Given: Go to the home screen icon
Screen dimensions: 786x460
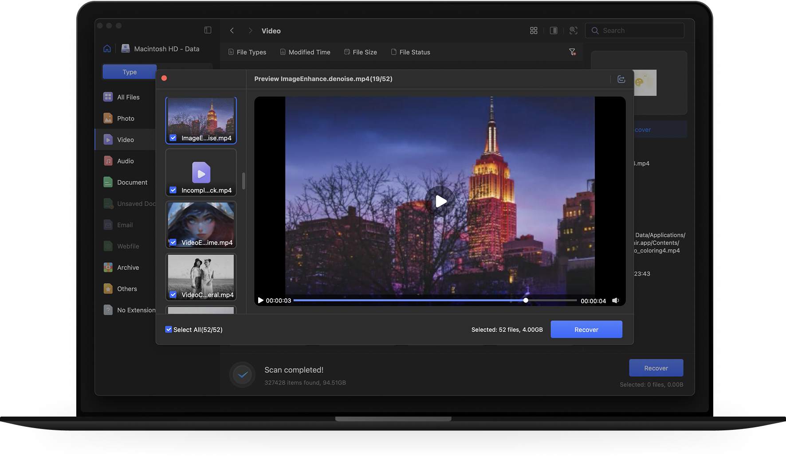Looking at the screenshot, I should (107, 49).
